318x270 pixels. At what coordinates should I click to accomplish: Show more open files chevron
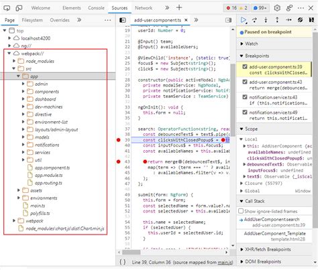tap(196, 20)
